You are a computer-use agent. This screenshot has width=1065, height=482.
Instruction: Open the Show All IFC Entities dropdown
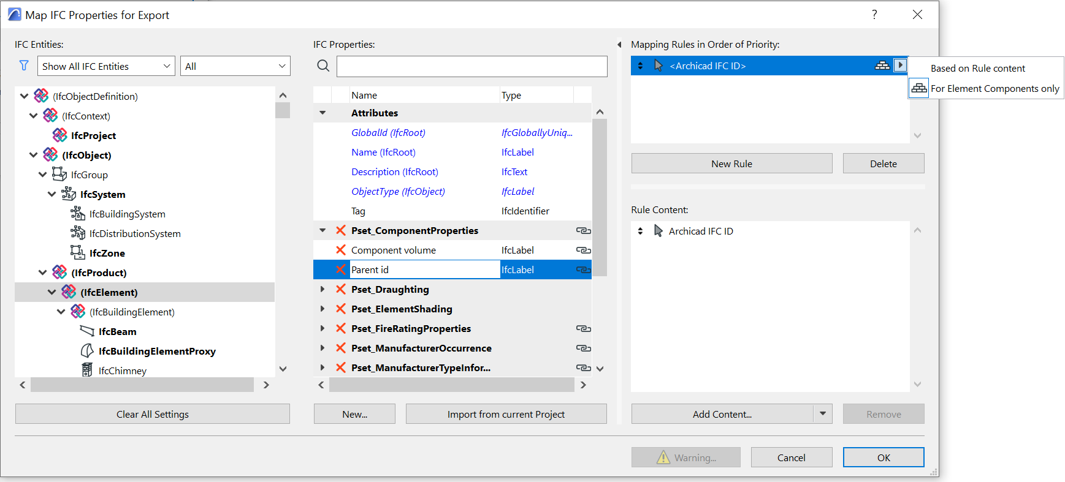point(107,66)
